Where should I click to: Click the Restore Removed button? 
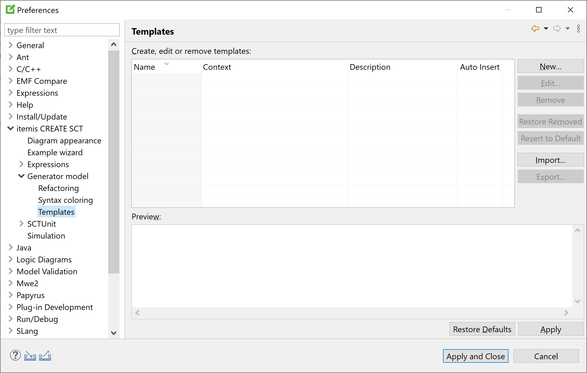click(x=550, y=121)
